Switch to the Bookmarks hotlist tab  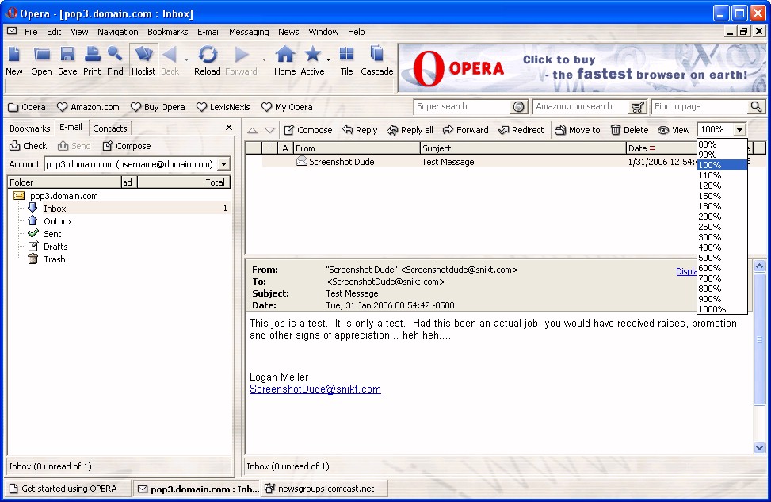(x=30, y=128)
